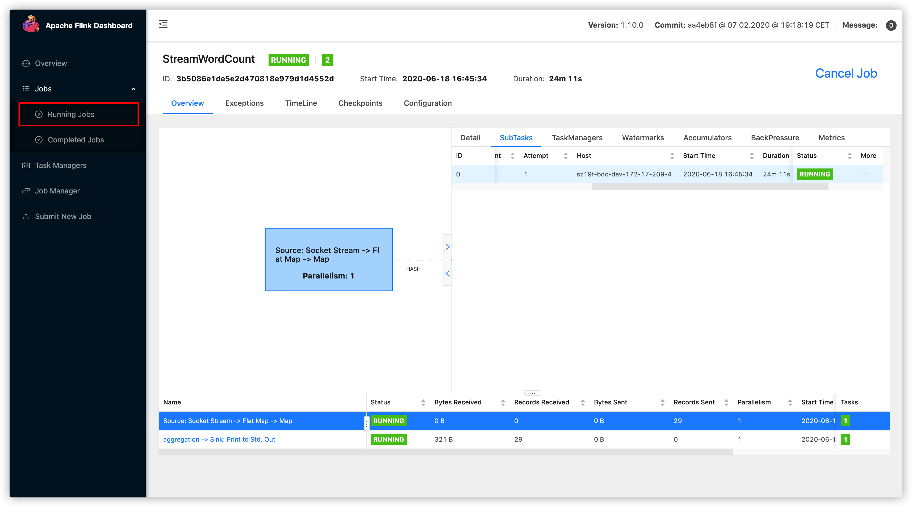Sort subtasks by Host column
Screen dimensions: 912x507
pyautogui.click(x=672, y=156)
